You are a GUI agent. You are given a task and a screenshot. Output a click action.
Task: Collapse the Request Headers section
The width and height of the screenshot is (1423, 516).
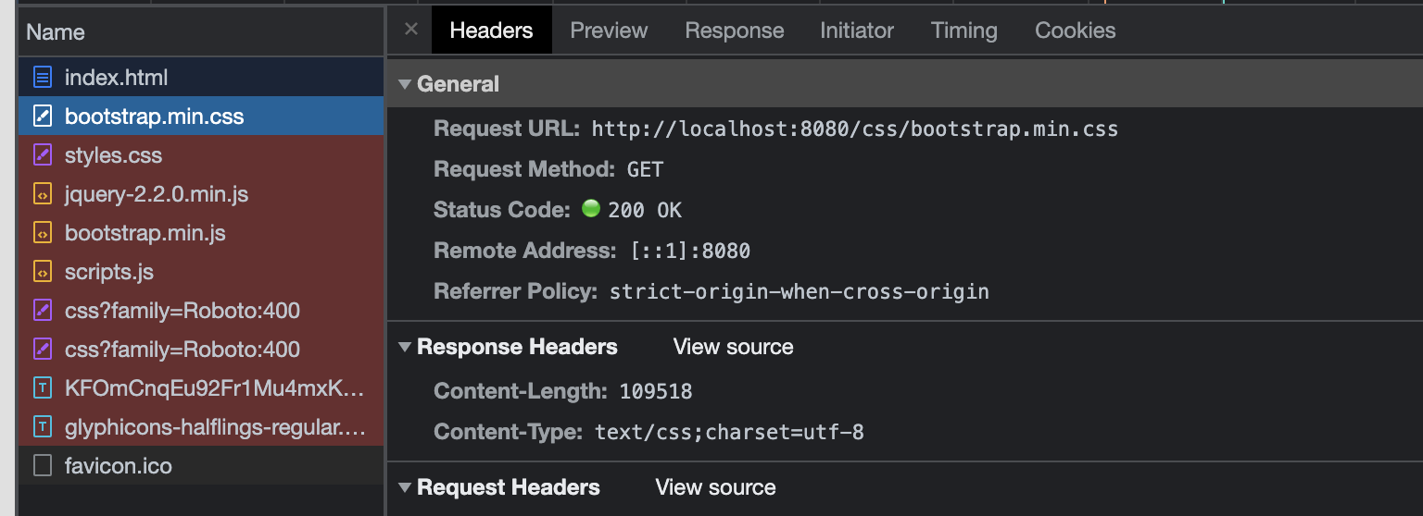[x=405, y=487]
